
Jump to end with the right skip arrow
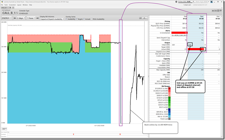click(37, 18)
